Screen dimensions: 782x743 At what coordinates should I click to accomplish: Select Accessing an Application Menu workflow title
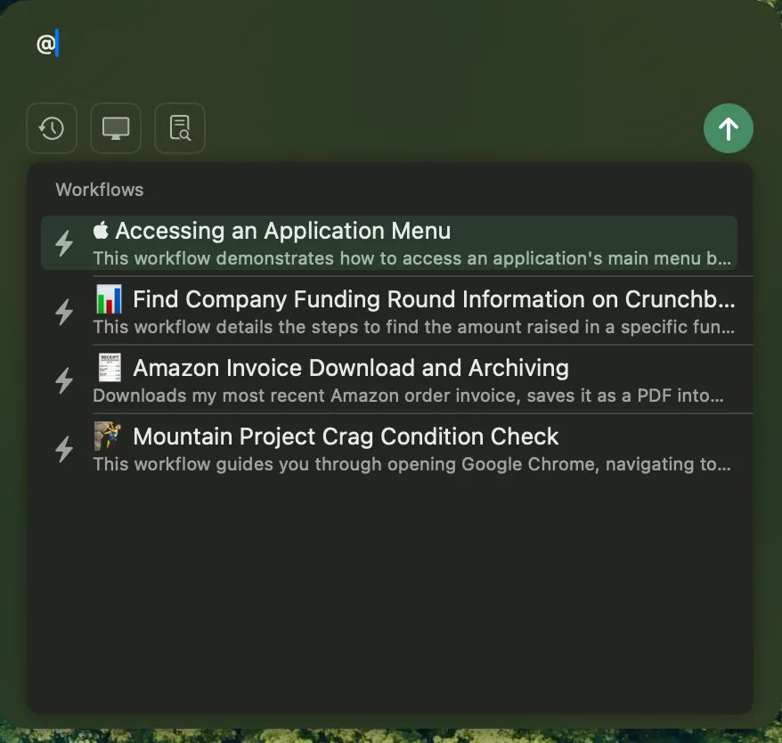point(283,231)
